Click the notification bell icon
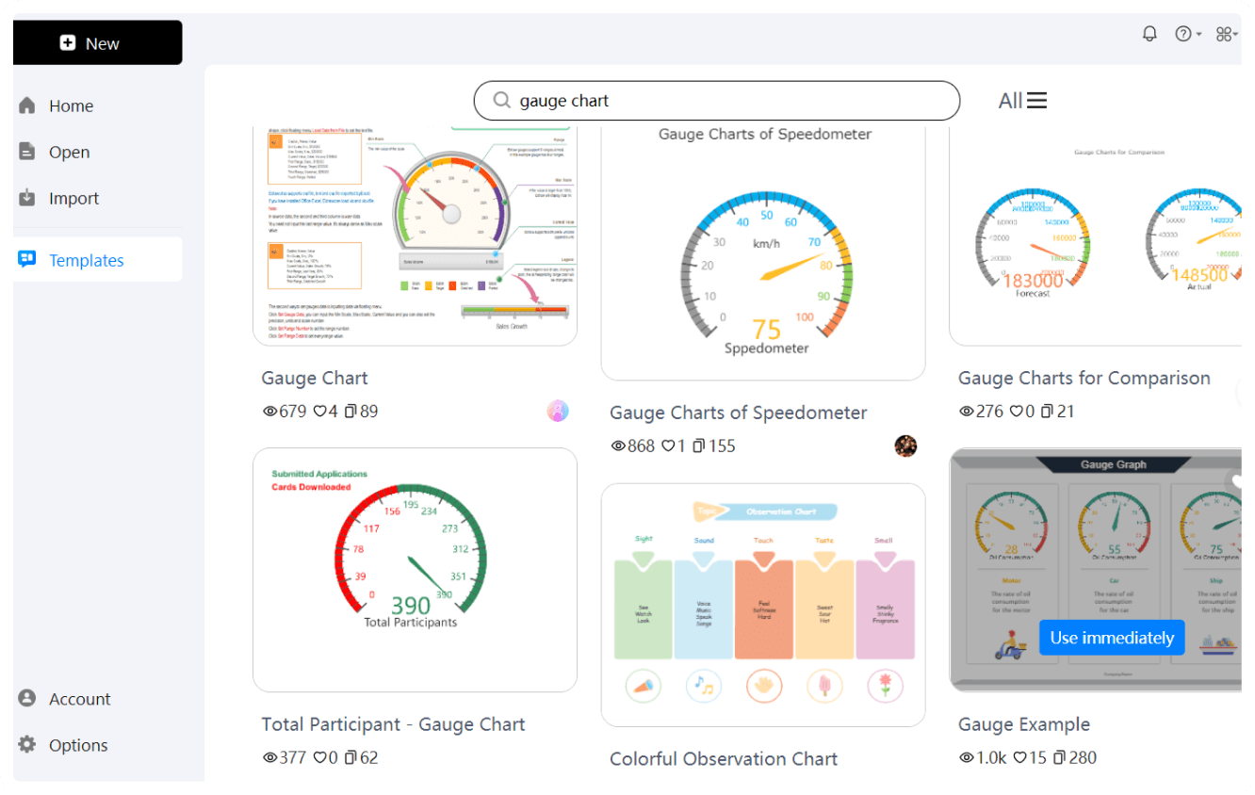 click(x=1149, y=34)
